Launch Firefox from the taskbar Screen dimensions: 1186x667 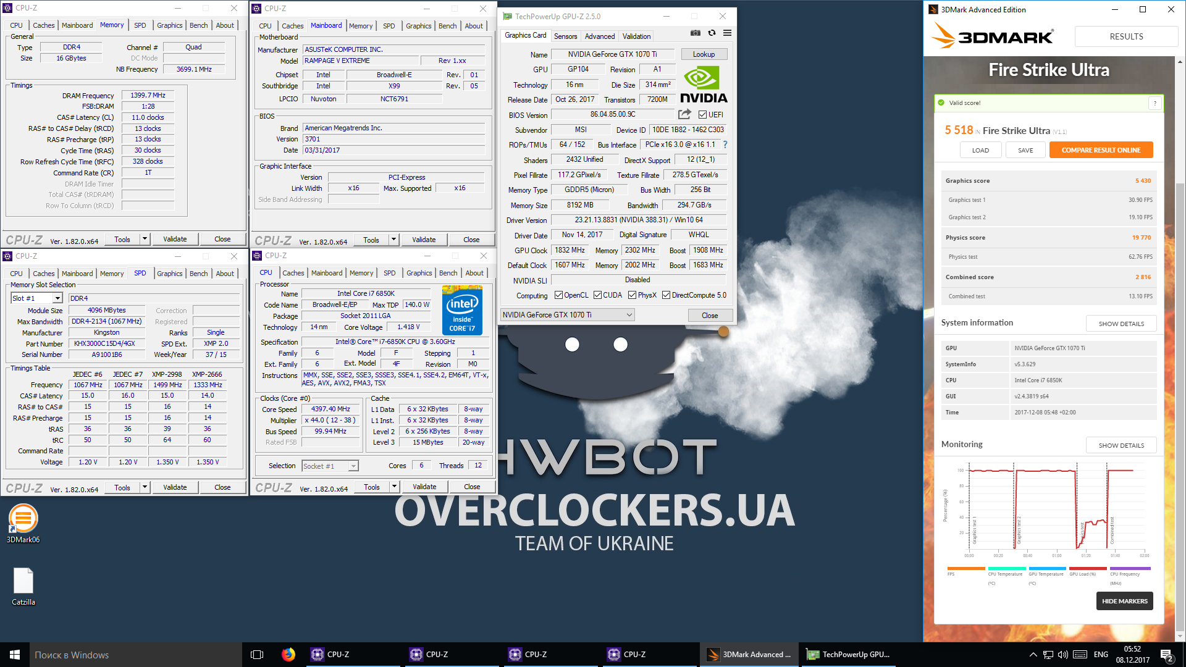[x=288, y=655]
